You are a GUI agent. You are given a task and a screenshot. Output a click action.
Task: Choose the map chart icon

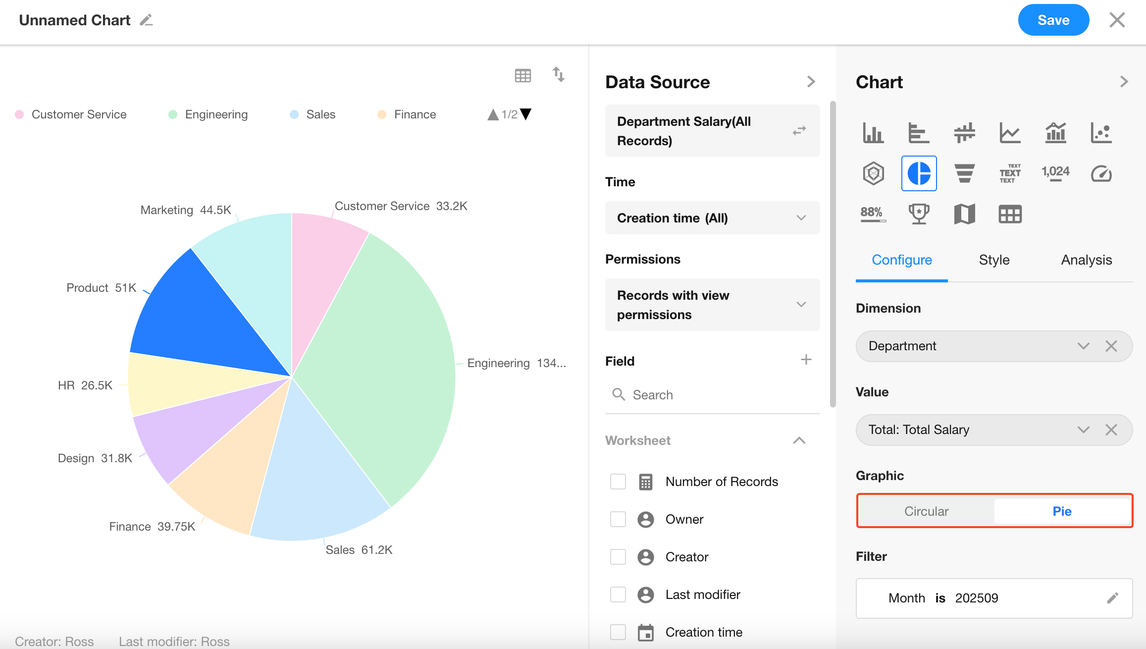[964, 214]
